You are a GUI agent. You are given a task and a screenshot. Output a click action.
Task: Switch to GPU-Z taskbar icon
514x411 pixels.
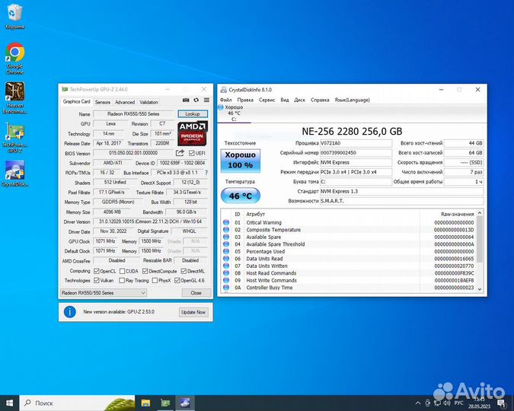[x=165, y=403]
